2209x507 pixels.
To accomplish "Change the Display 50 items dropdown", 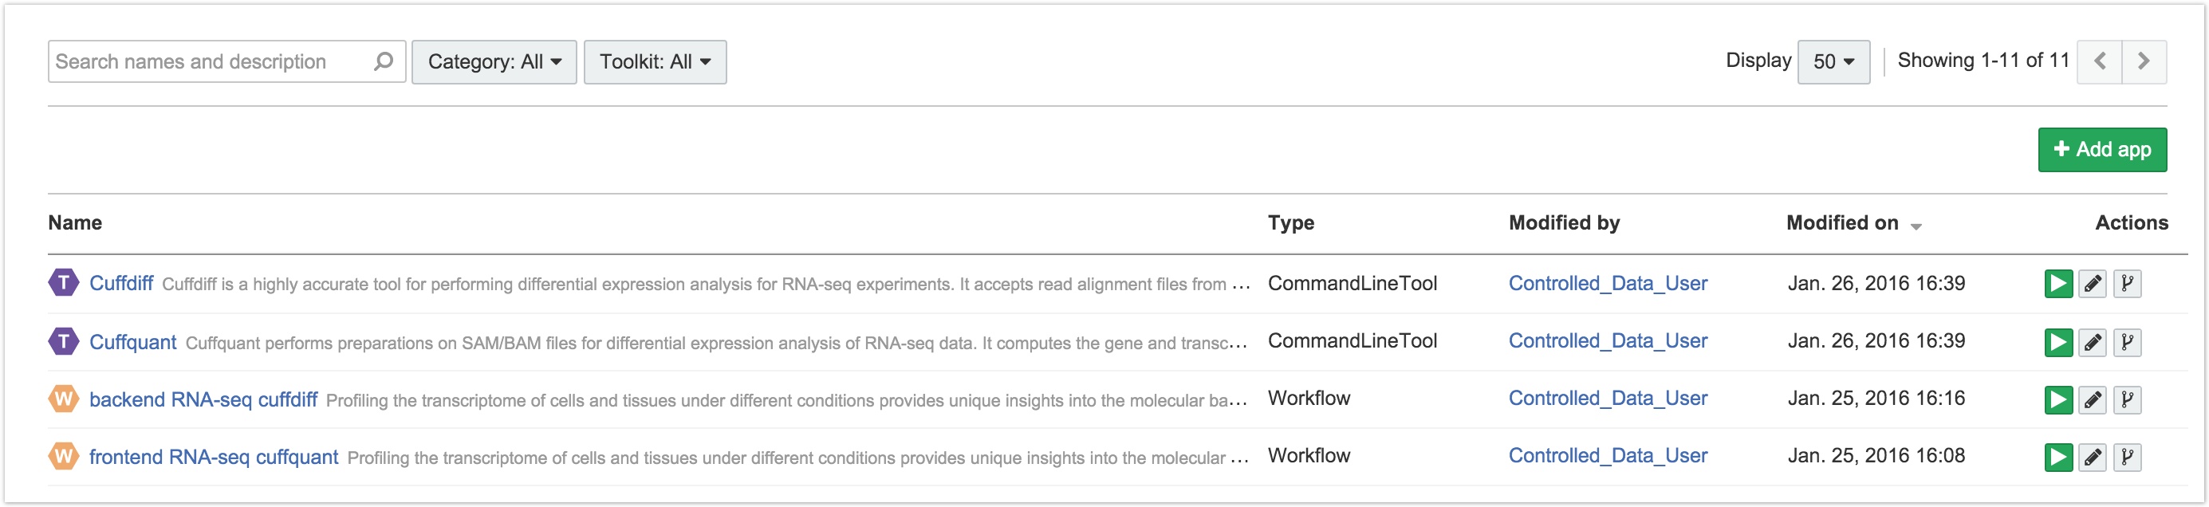I will click(x=1833, y=61).
